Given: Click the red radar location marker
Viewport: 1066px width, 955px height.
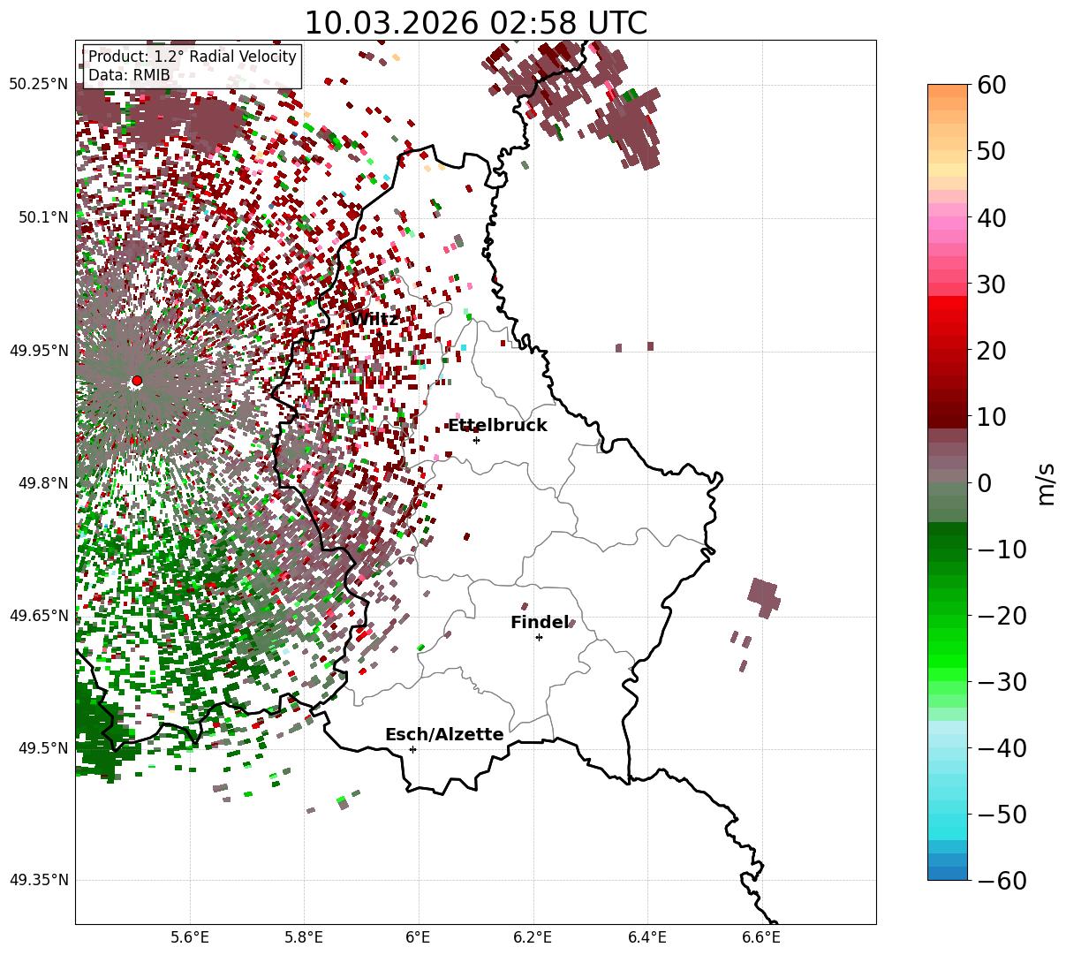Looking at the screenshot, I should [137, 381].
